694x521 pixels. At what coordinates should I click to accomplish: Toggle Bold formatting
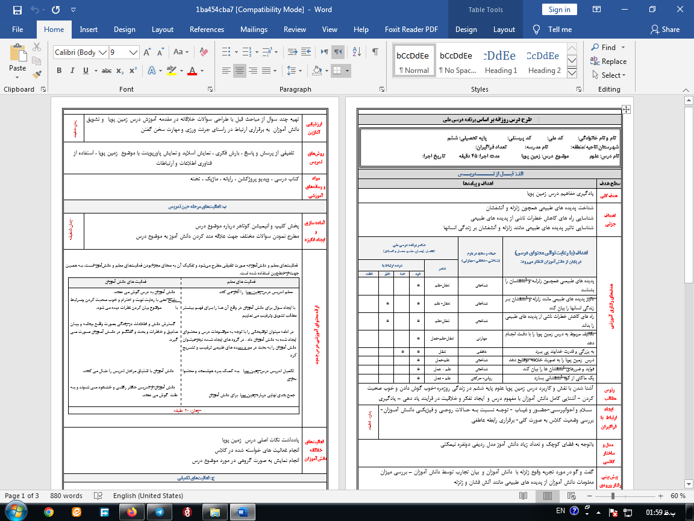59,71
